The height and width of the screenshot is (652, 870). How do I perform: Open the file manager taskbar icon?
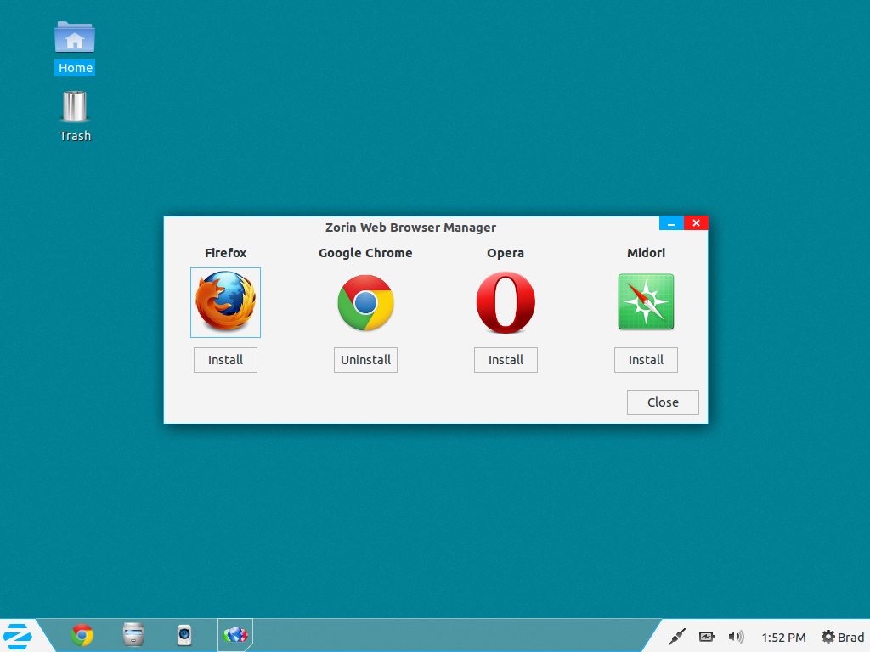pyautogui.click(x=133, y=635)
